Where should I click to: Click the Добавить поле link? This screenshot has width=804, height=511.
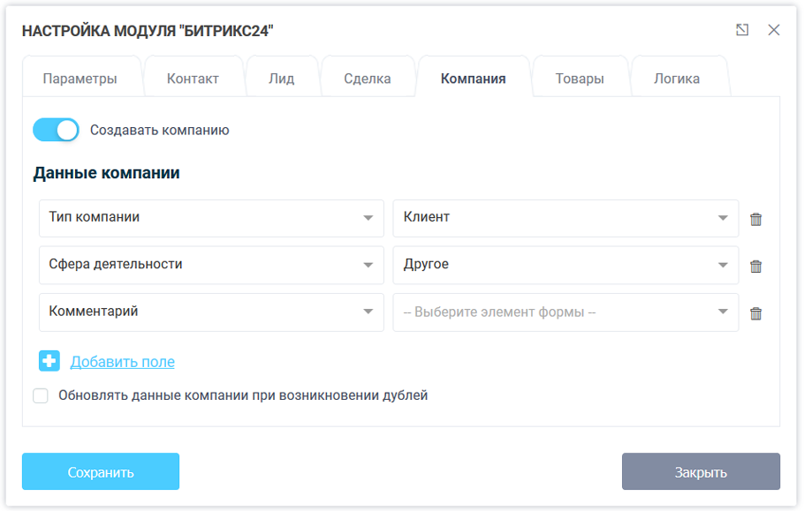coord(122,362)
